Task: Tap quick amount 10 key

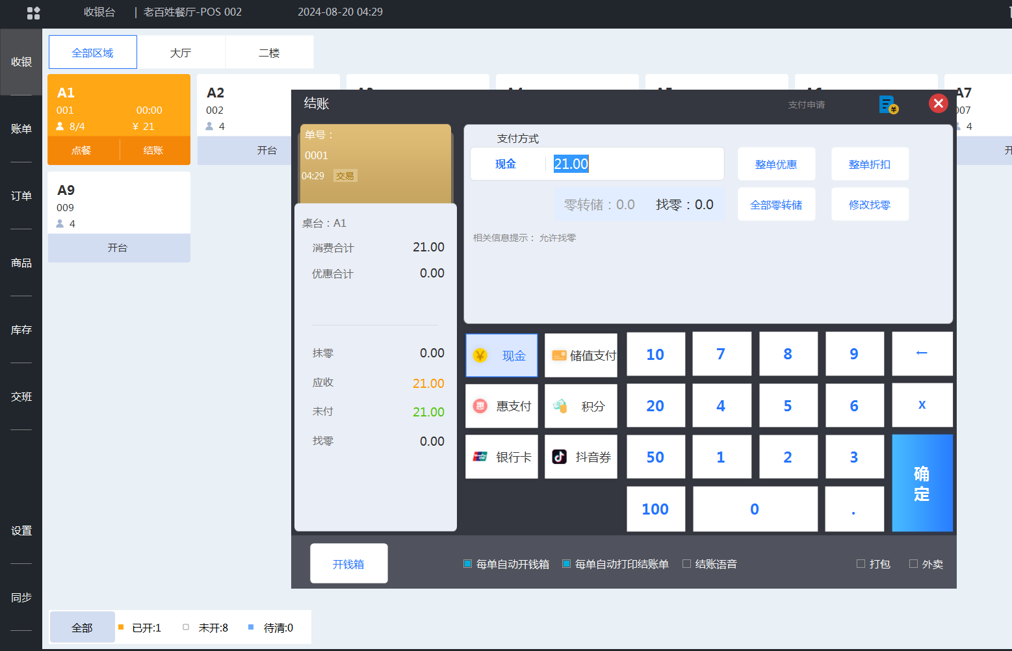Action: coord(655,354)
